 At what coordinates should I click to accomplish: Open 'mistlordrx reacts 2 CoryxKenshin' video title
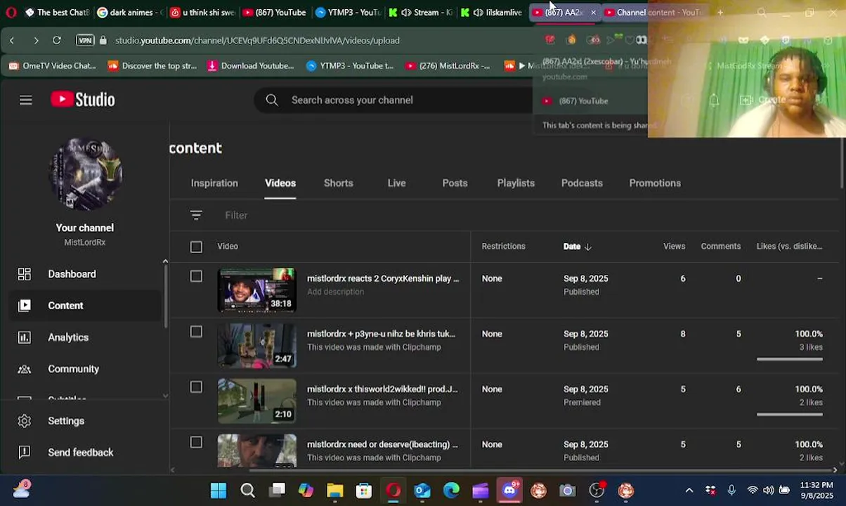(383, 278)
